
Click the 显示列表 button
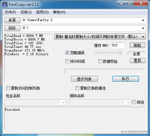pyautogui.click(x=84, y=79)
